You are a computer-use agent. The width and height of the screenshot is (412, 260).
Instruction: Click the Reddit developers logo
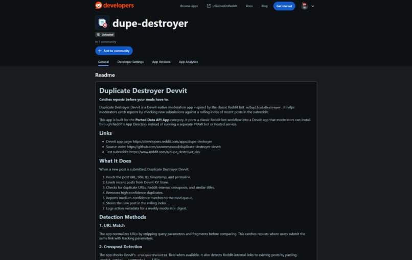[x=115, y=5]
